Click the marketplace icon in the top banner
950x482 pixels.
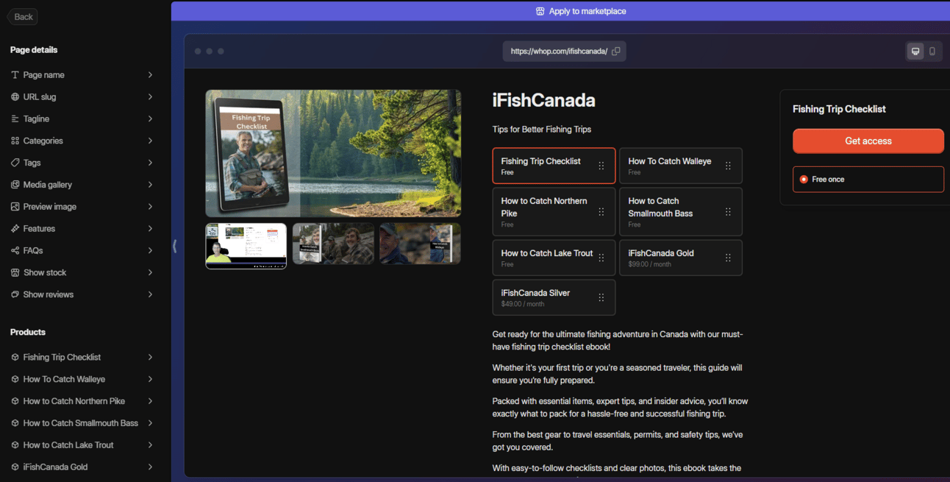click(x=540, y=11)
